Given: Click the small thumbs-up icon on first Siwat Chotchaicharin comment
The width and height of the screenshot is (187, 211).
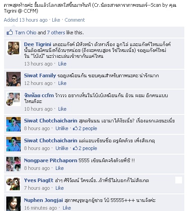Looking at the screenshot, I should click(x=75, y=128).
